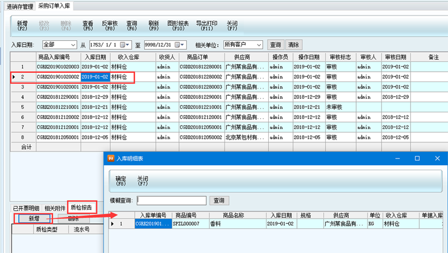Click the 查看 (F5) toolbar button
The image size is (448, 253).
(87, 26)
